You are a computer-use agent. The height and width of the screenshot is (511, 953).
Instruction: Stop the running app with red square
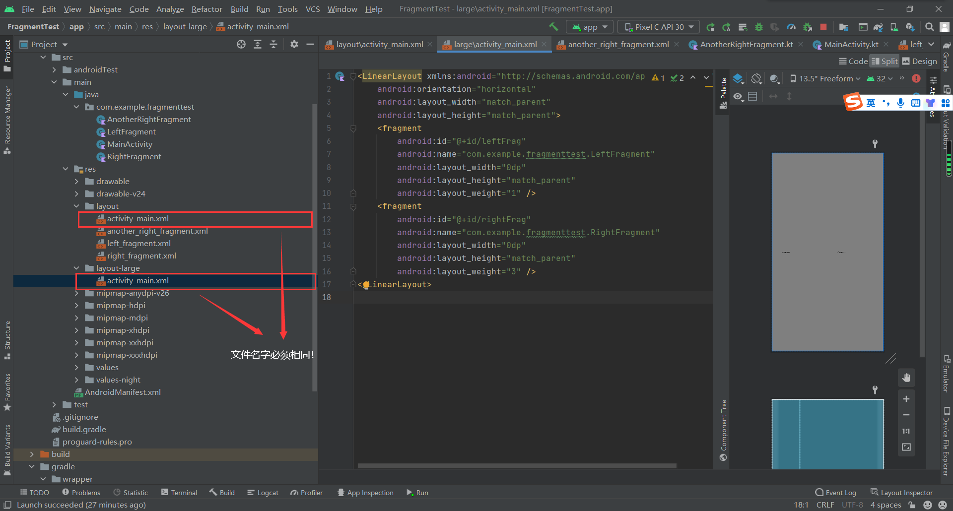[x=823, y=27]
